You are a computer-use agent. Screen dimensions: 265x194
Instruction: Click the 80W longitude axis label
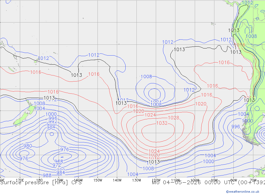pyautogui.click(x=234, y=180)
